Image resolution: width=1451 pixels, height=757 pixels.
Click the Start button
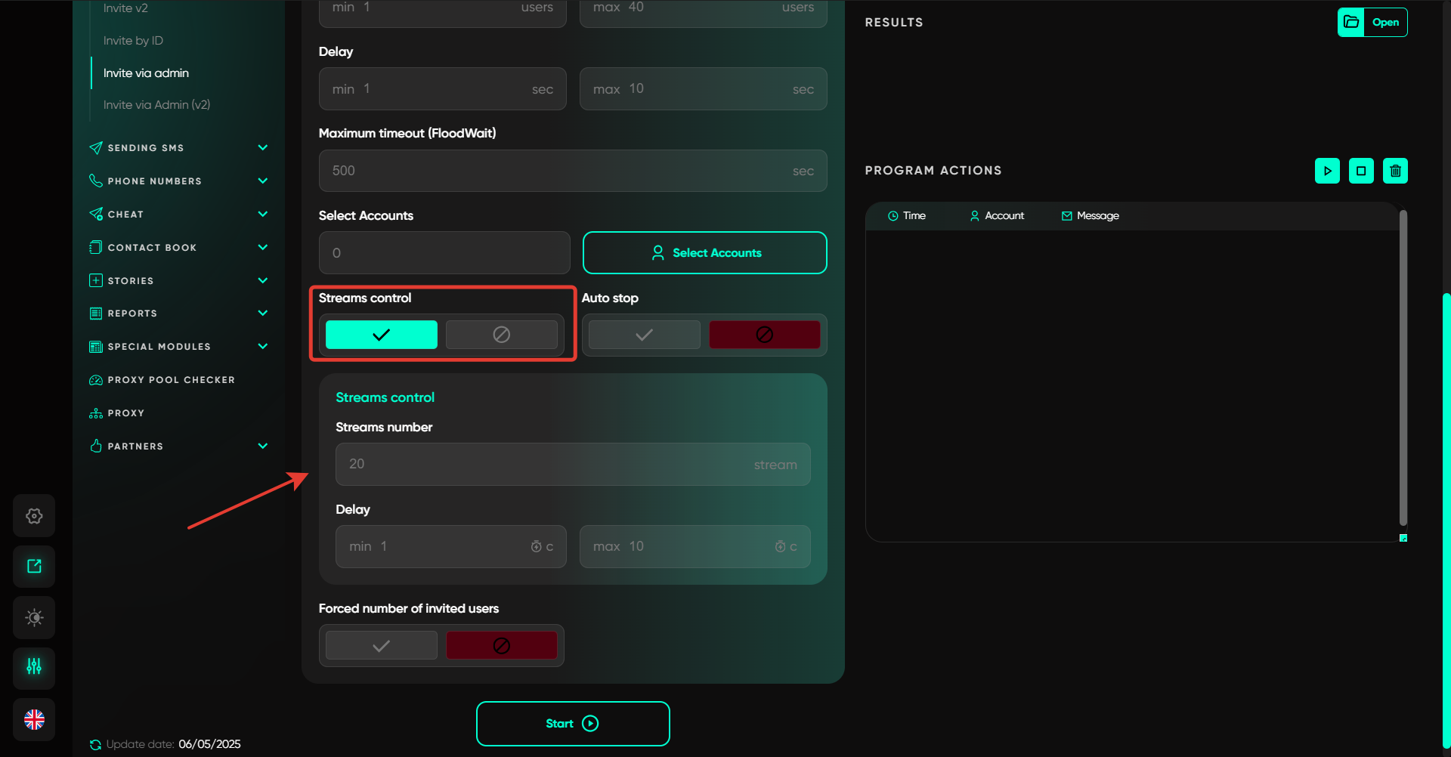tap(572, 724)
